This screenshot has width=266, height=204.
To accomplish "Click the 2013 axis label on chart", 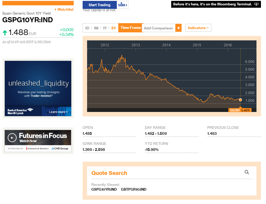I will coord(136,45).
